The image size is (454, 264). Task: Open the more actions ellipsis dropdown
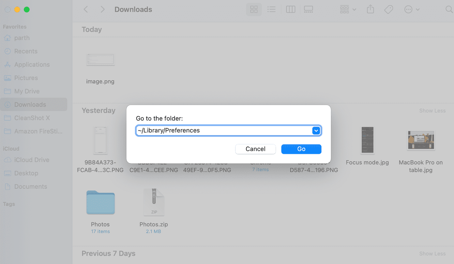click(412, 9)
